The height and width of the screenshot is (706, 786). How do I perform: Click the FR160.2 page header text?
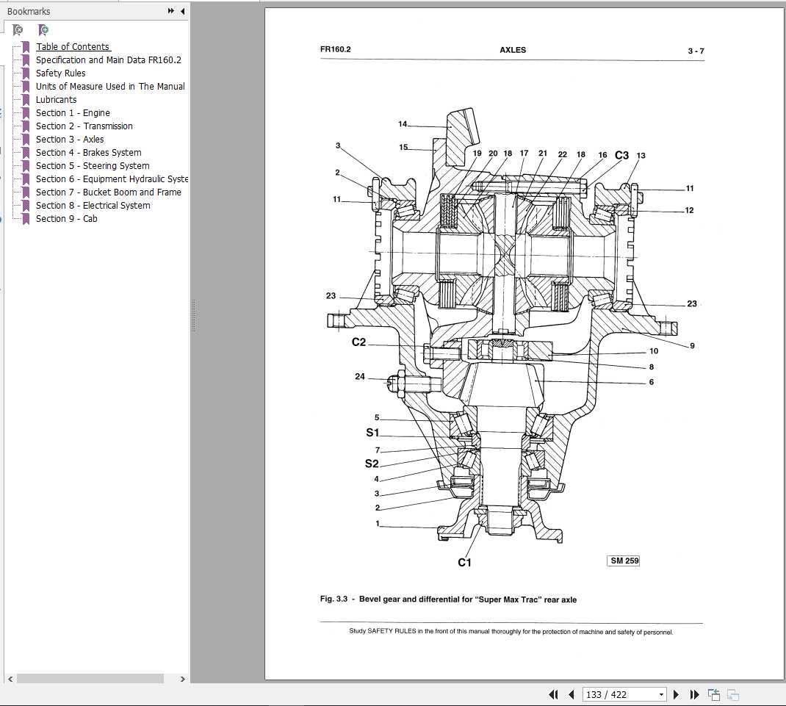[x=336, y=49]
